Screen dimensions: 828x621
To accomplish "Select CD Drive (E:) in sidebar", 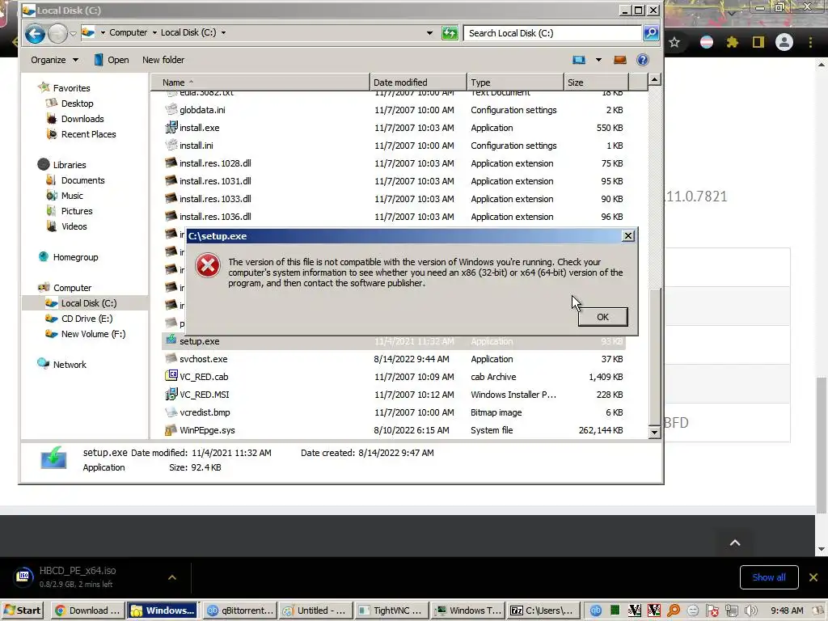I will point(87,319).
